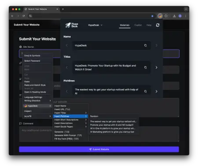Expand Insert Short Descriptions submenu
Image resolution: width=198 pixels, height=167 pixels.
coord(70,120)
